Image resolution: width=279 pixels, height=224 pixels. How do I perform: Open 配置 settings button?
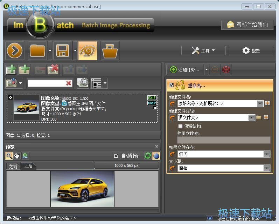point(251,50)
